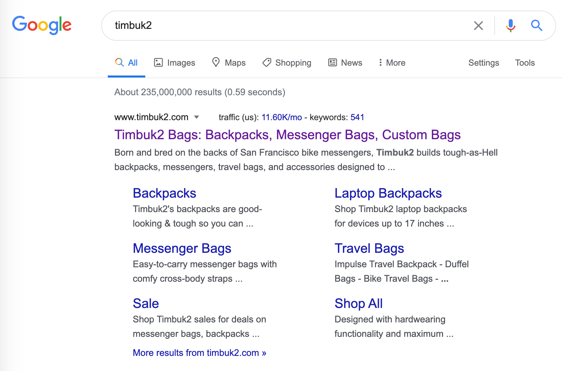Screen dimensions: 562x371
Task: Click More results from timbuk2.com
Action: pos(199,353)
